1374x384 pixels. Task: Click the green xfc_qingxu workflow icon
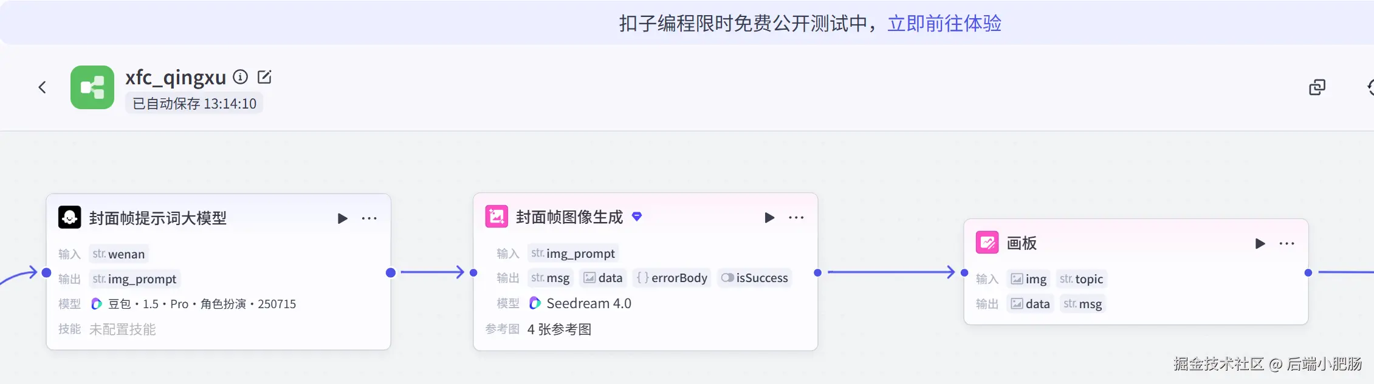[92, 87]
